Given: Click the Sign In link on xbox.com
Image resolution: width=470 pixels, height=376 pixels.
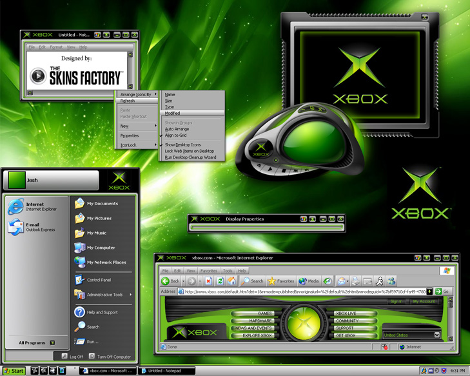Looking at the screenshot, I should [397, 301].
